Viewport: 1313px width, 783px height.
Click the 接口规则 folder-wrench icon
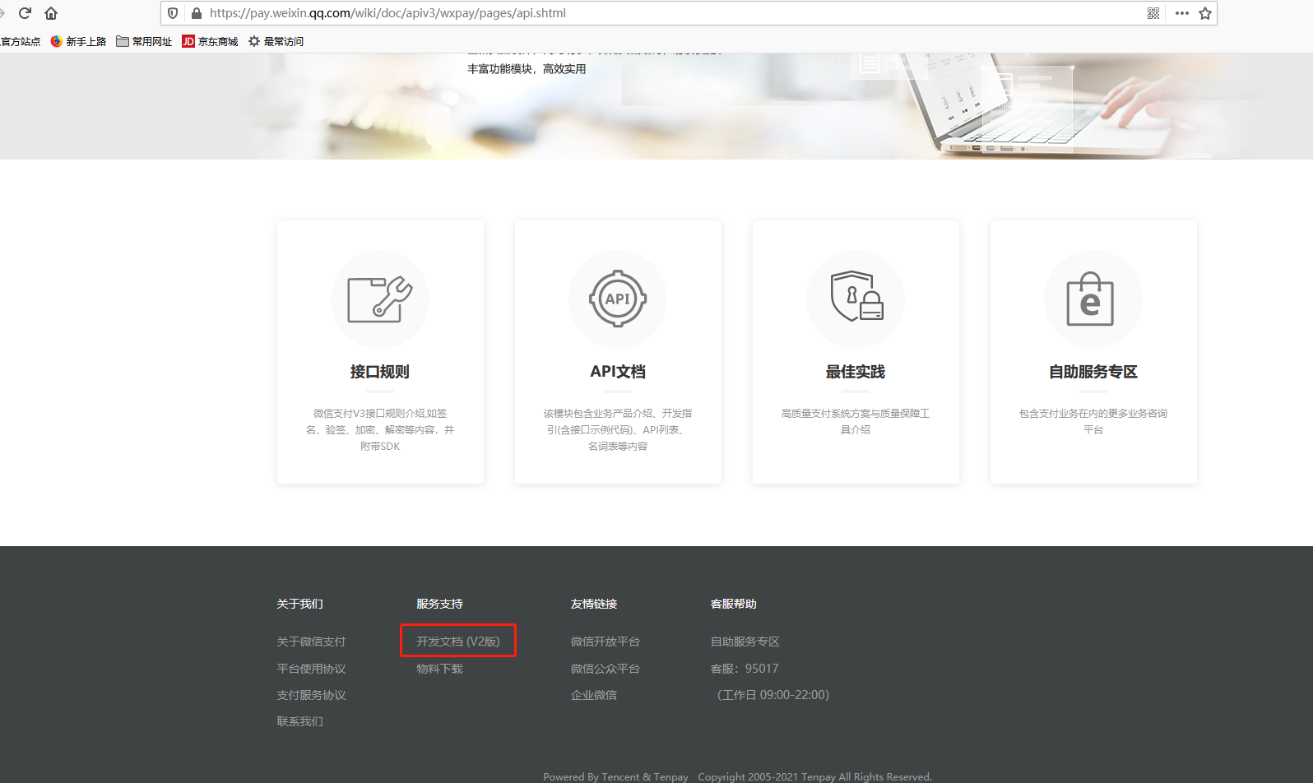(x=380, y=299)
